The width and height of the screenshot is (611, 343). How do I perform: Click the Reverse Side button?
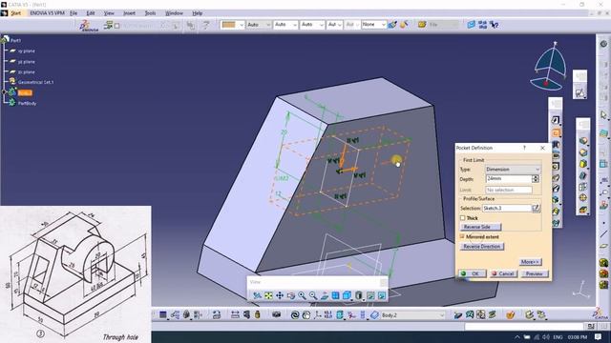click(480, 227)
